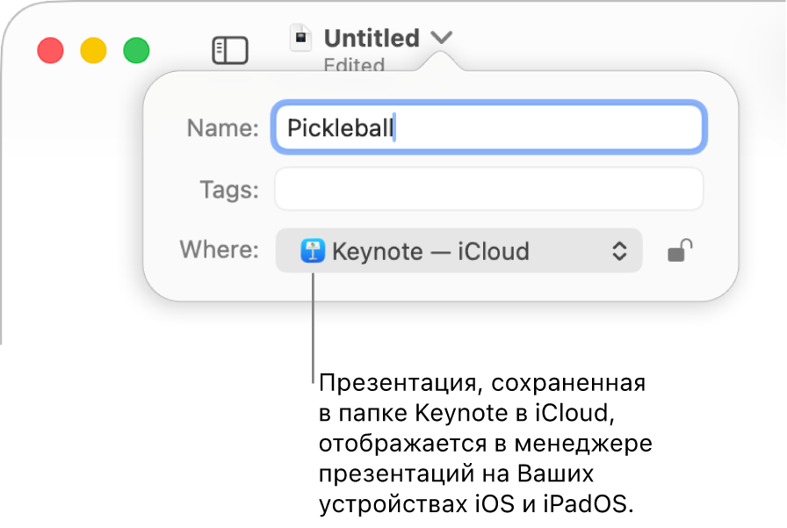Screen dimensions: 787x528
Task: Collapse the rename popover via the chevron beside Untitled
Action: tap(442, 38)
